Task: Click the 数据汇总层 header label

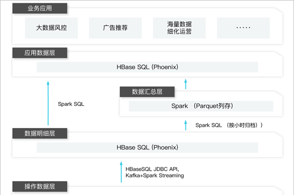Action: [147, 92]
